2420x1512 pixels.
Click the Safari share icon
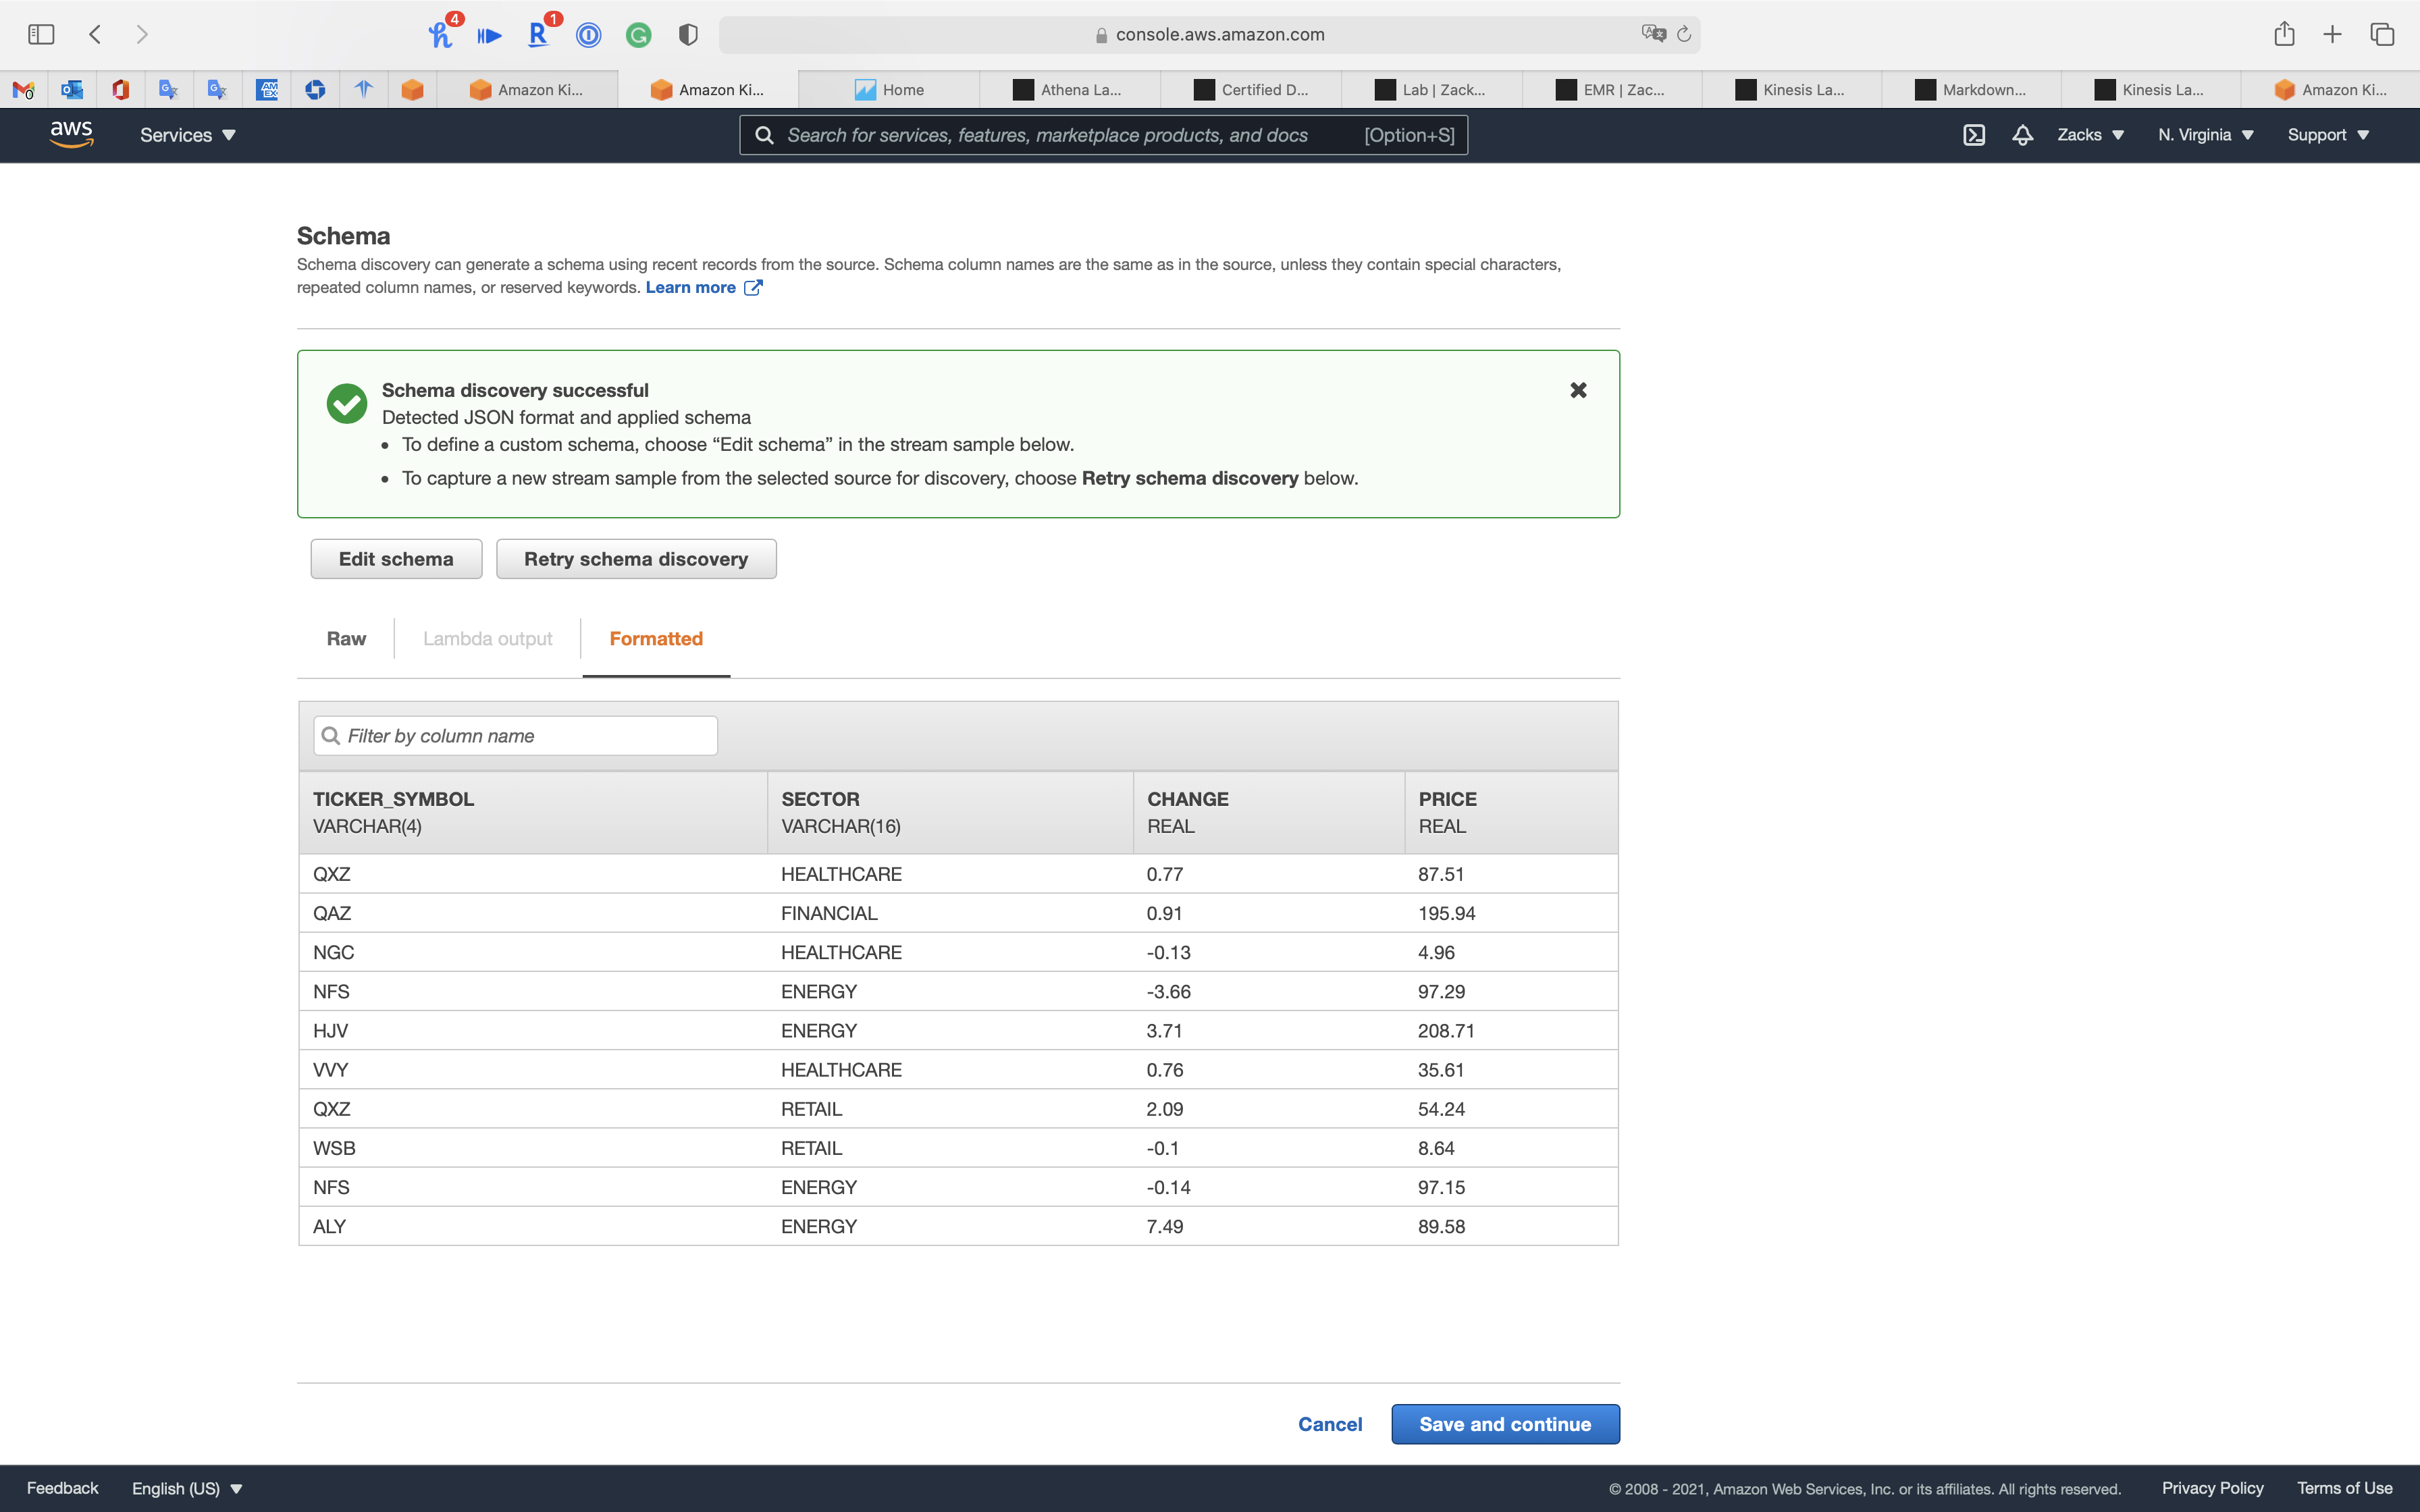[2283, 34]
